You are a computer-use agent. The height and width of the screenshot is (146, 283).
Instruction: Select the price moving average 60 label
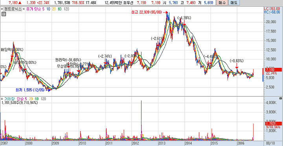[60, 9]
